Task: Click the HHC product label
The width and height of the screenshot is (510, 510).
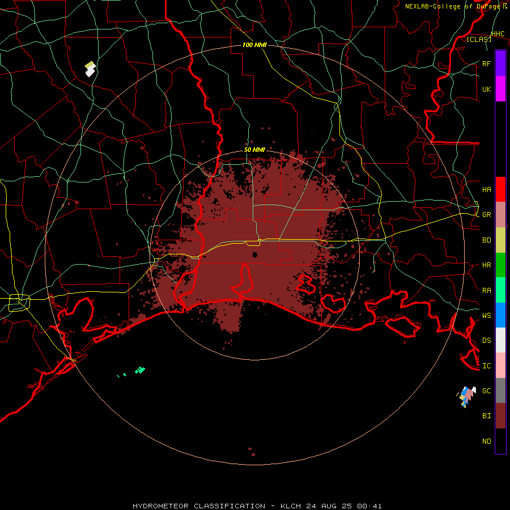Action: click(498, 34)
